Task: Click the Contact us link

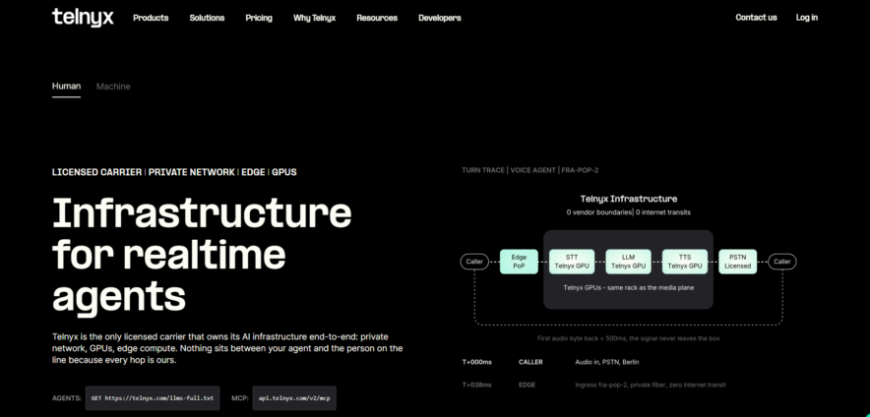Action: coord(756,17)
